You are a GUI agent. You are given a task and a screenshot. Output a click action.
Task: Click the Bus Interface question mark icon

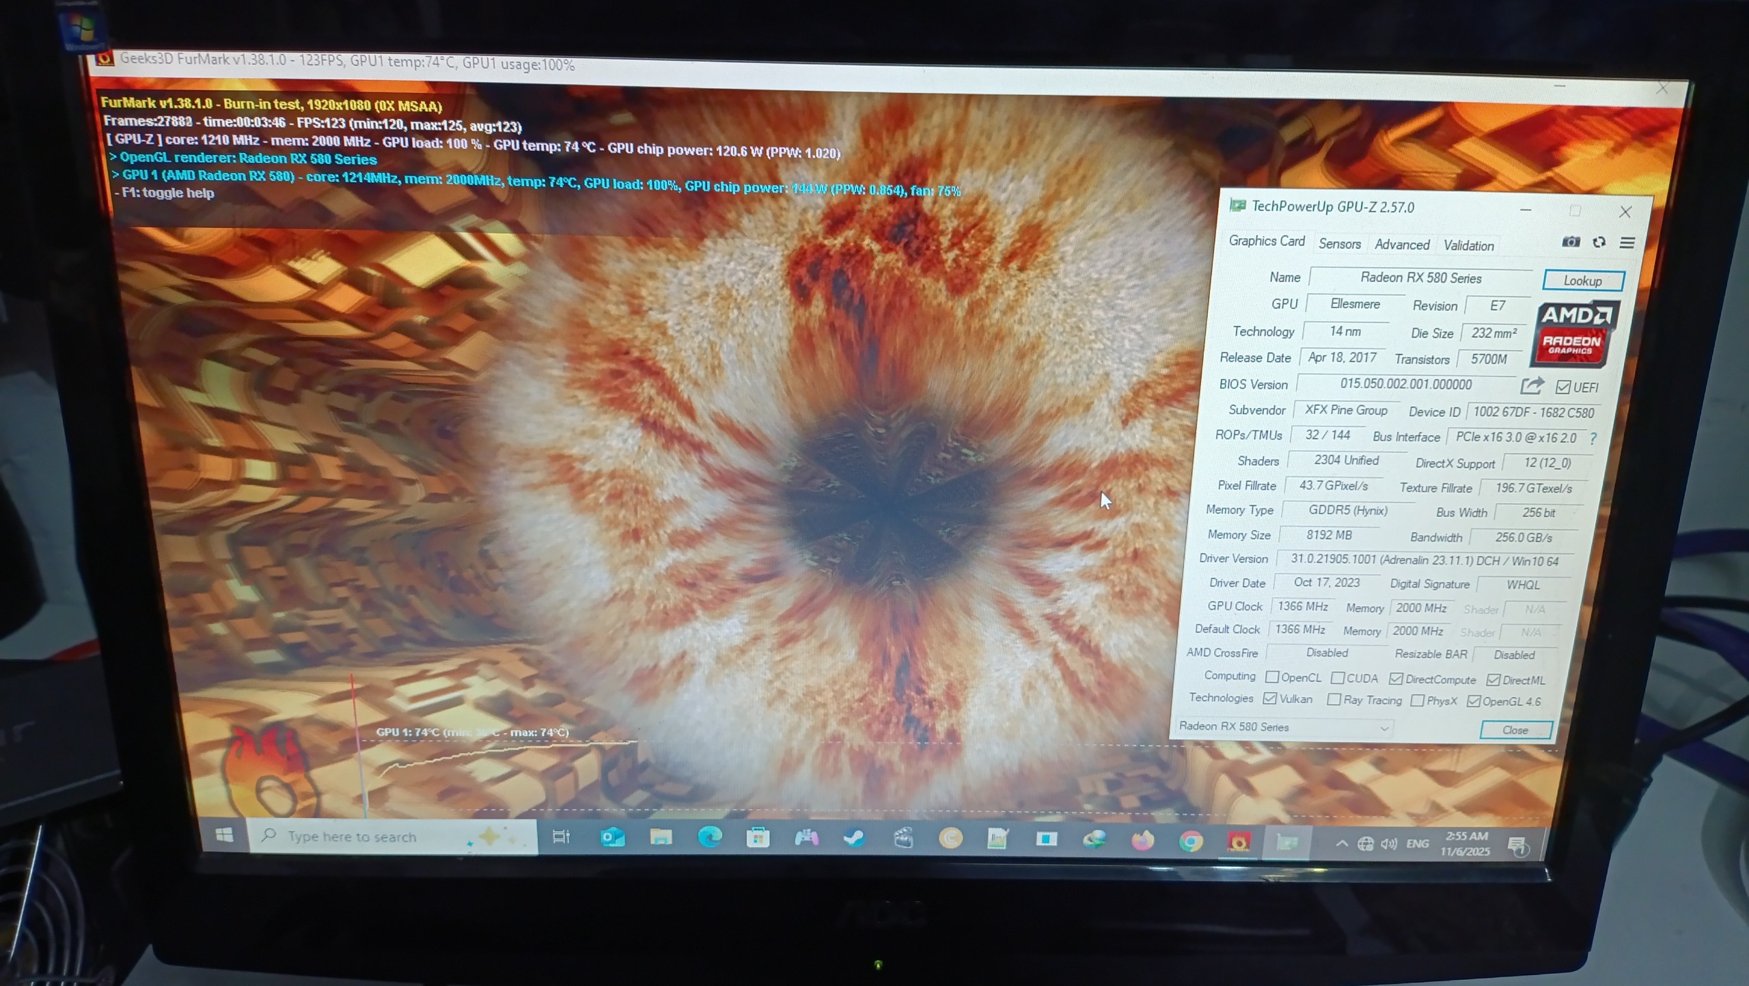tap(1593, 439)
